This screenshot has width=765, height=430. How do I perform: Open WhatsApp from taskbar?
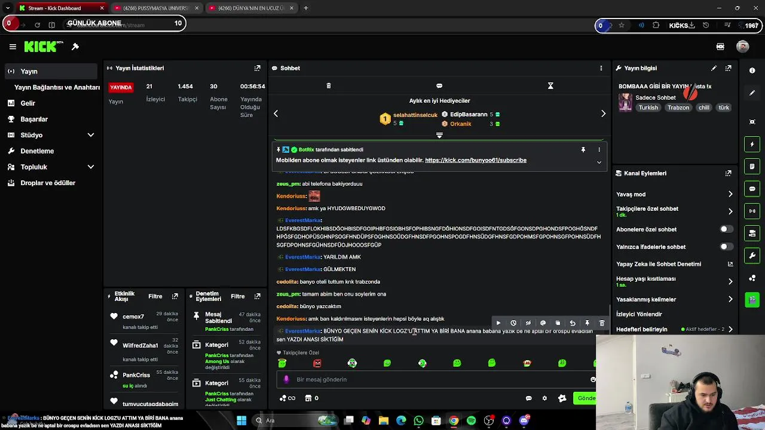418,420
